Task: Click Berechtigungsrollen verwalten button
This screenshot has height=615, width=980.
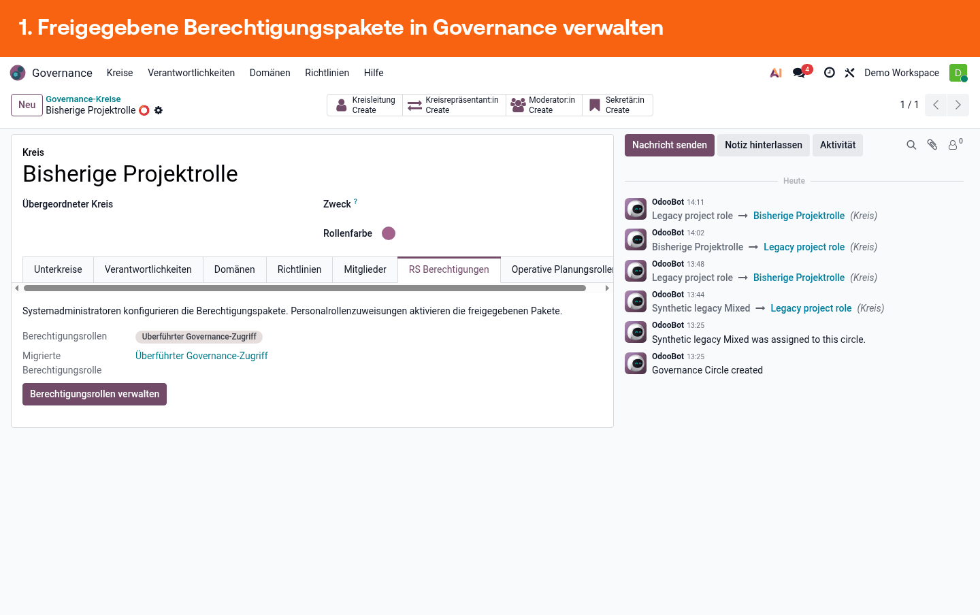Action: click(x=95, y=394)
